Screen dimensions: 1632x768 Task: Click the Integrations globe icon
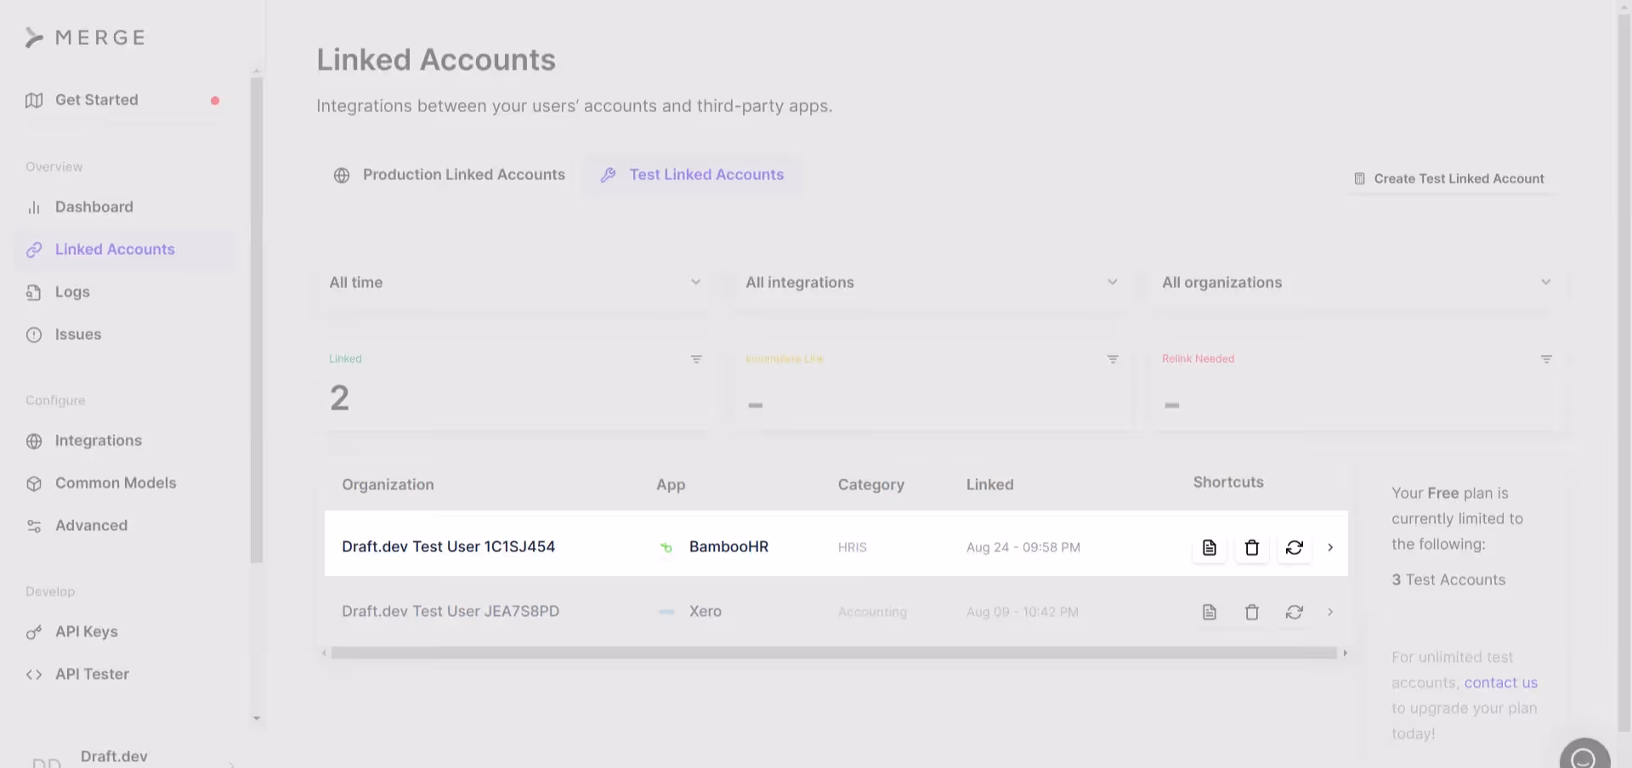pos(34,441)
